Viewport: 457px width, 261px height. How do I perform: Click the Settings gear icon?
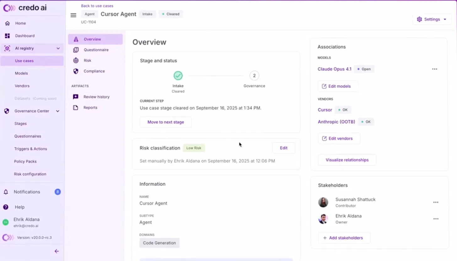coord(419,19)
